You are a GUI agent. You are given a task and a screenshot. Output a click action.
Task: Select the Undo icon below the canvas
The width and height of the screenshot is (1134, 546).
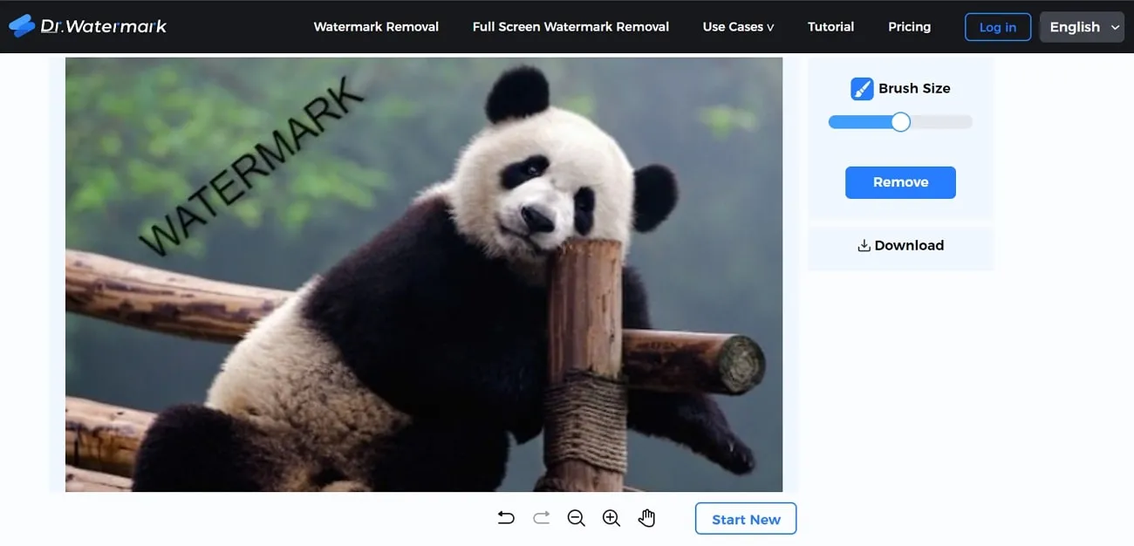click(x=506, y=517)
